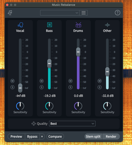The image size is (132, 145).
Task: Click the Render button
Action: (111, 137)
